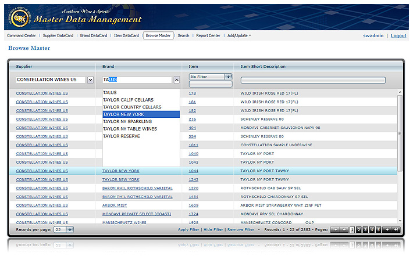The height and width of the screenshot is (256, 413).
Task: Click ROTHSCHILD CHARDONNAY SP SEL description text
Action: coord(274,197)
